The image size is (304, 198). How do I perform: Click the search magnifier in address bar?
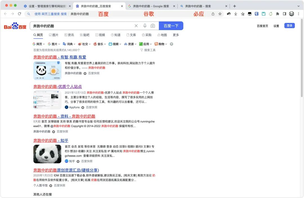(28, 14)
